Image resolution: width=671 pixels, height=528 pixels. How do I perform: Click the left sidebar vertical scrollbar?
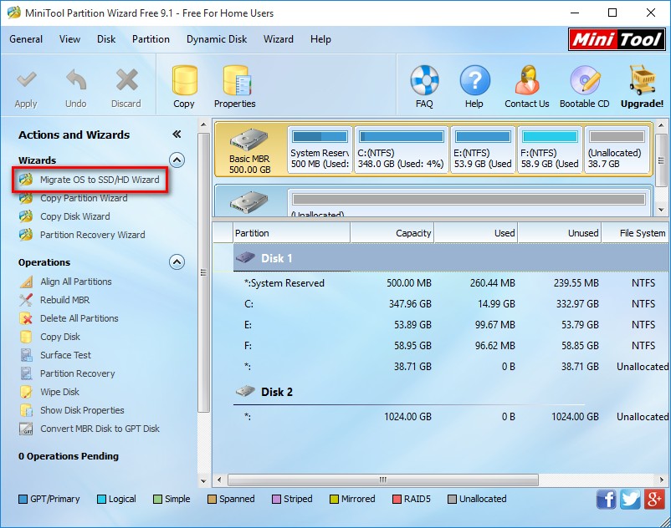tap(203, 272)
